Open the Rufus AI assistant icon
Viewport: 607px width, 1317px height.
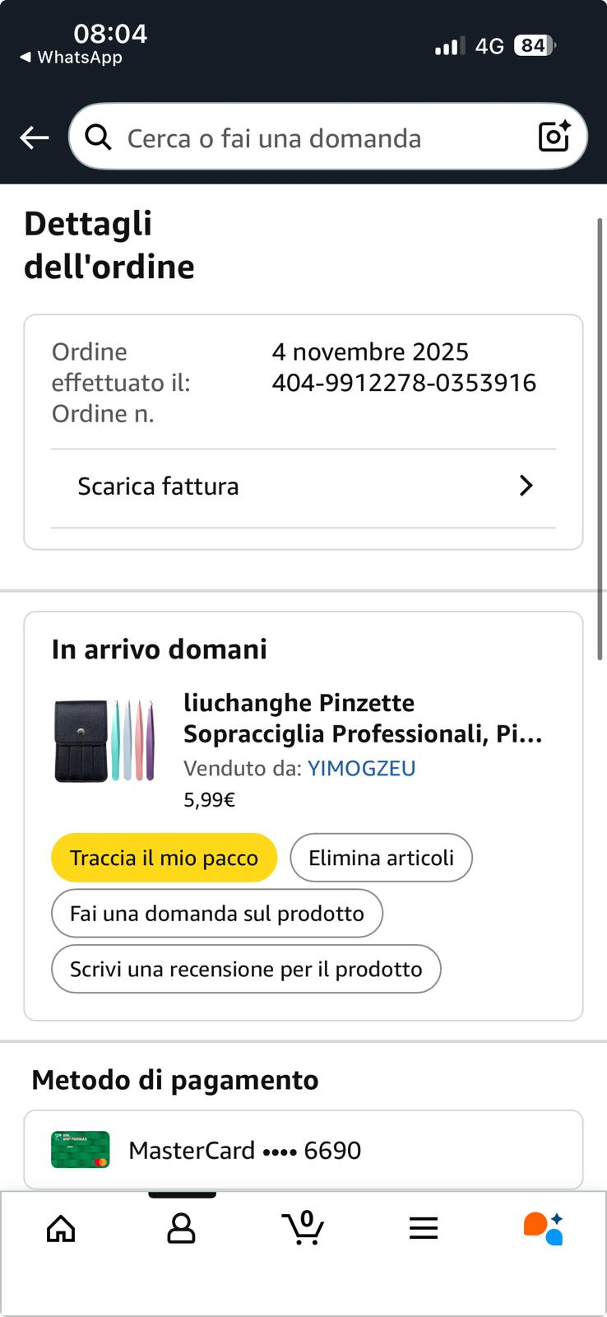(544, 1228)
